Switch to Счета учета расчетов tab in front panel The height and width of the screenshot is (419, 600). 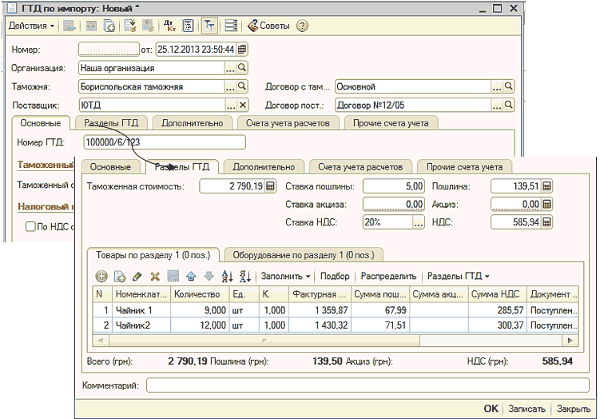[361, 166]
